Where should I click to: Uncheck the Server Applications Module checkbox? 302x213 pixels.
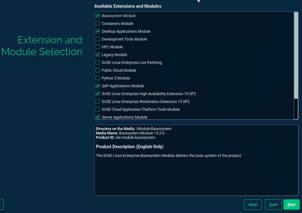98,117
